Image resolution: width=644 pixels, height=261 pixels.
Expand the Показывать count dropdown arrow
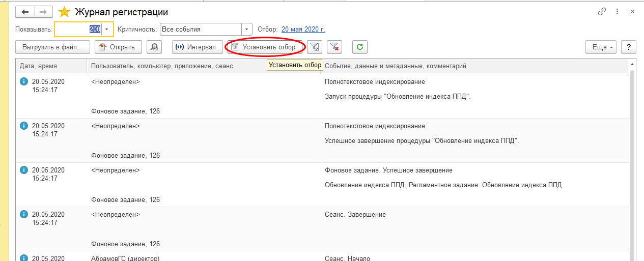click(107, 30)
